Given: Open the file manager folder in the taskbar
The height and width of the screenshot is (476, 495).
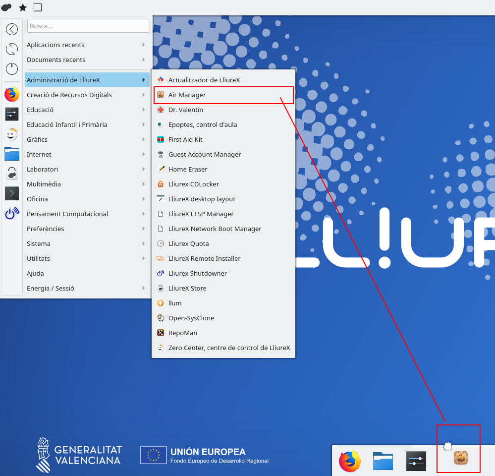Looking at the screenshot, I should click(x=383, y=461).
